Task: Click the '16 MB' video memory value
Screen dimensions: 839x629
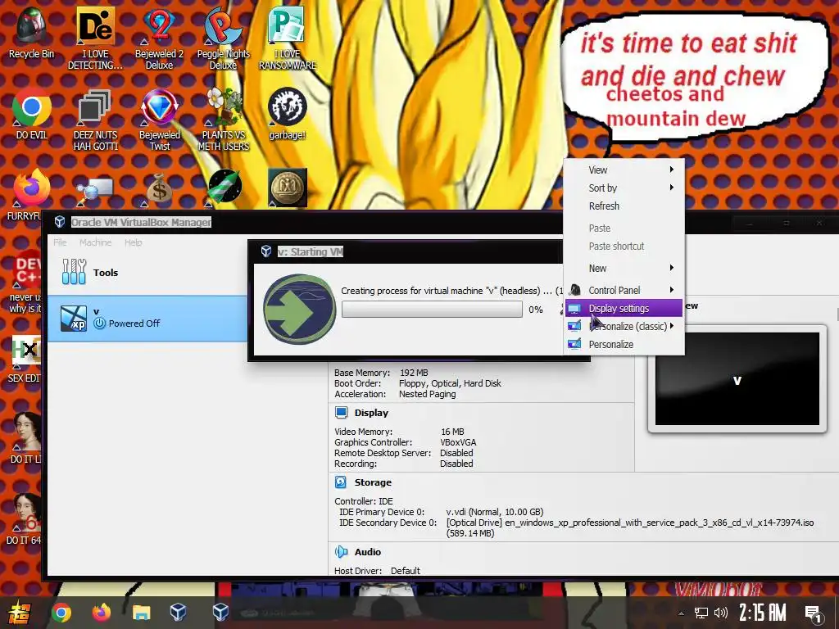Action: click(452, 432)
